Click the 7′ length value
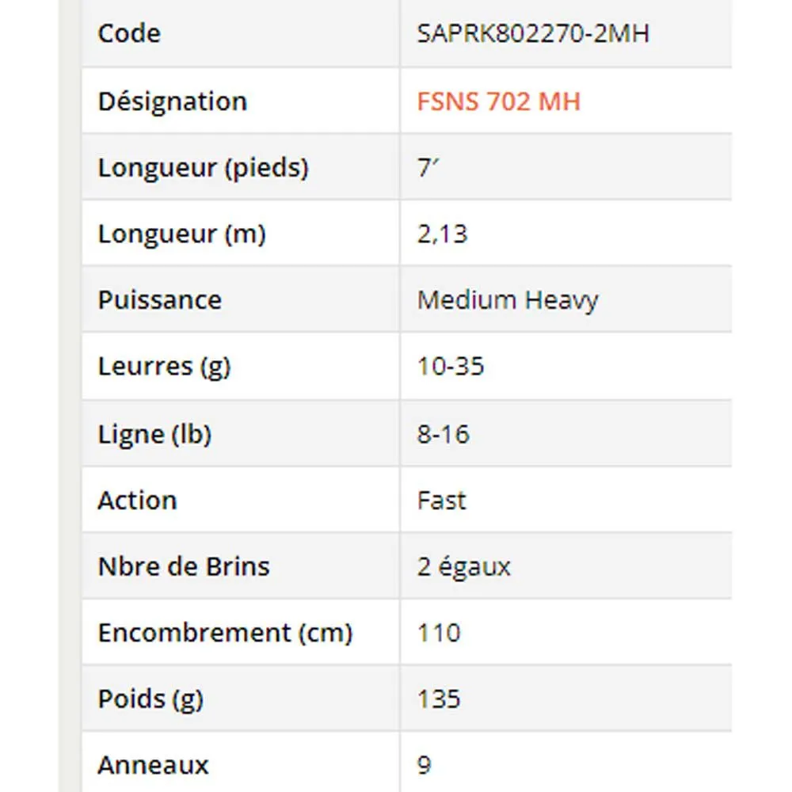 428,168
